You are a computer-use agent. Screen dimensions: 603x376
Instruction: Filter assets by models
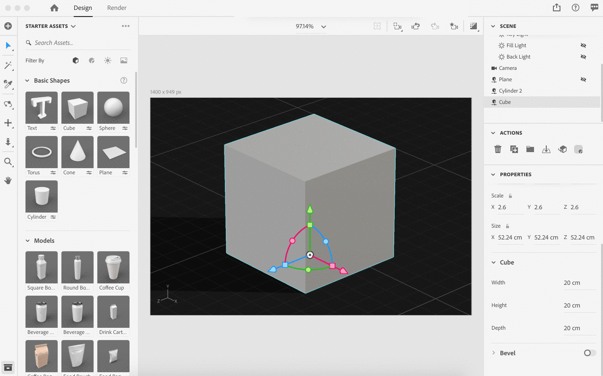tap(76, 60)
